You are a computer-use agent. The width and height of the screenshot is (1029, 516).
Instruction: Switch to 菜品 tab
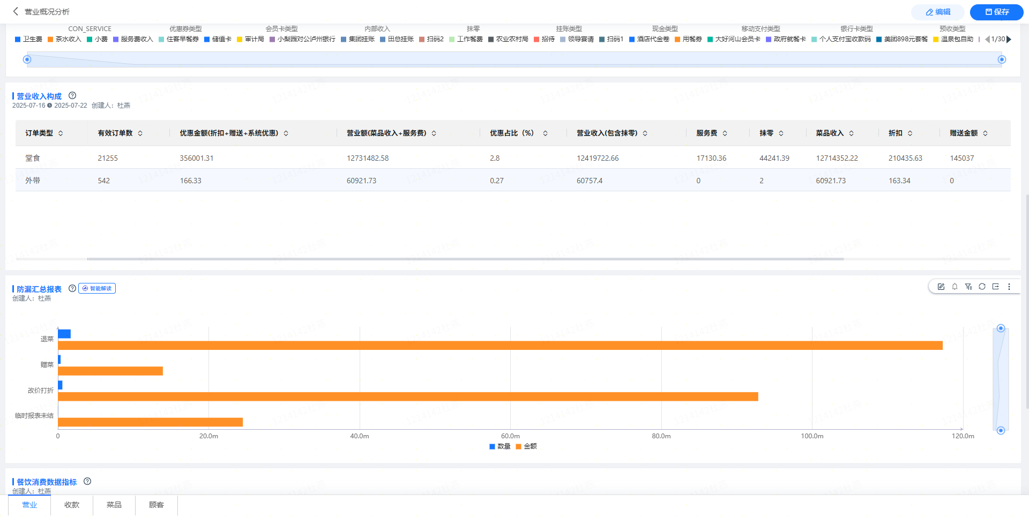[x=114, y=505]
